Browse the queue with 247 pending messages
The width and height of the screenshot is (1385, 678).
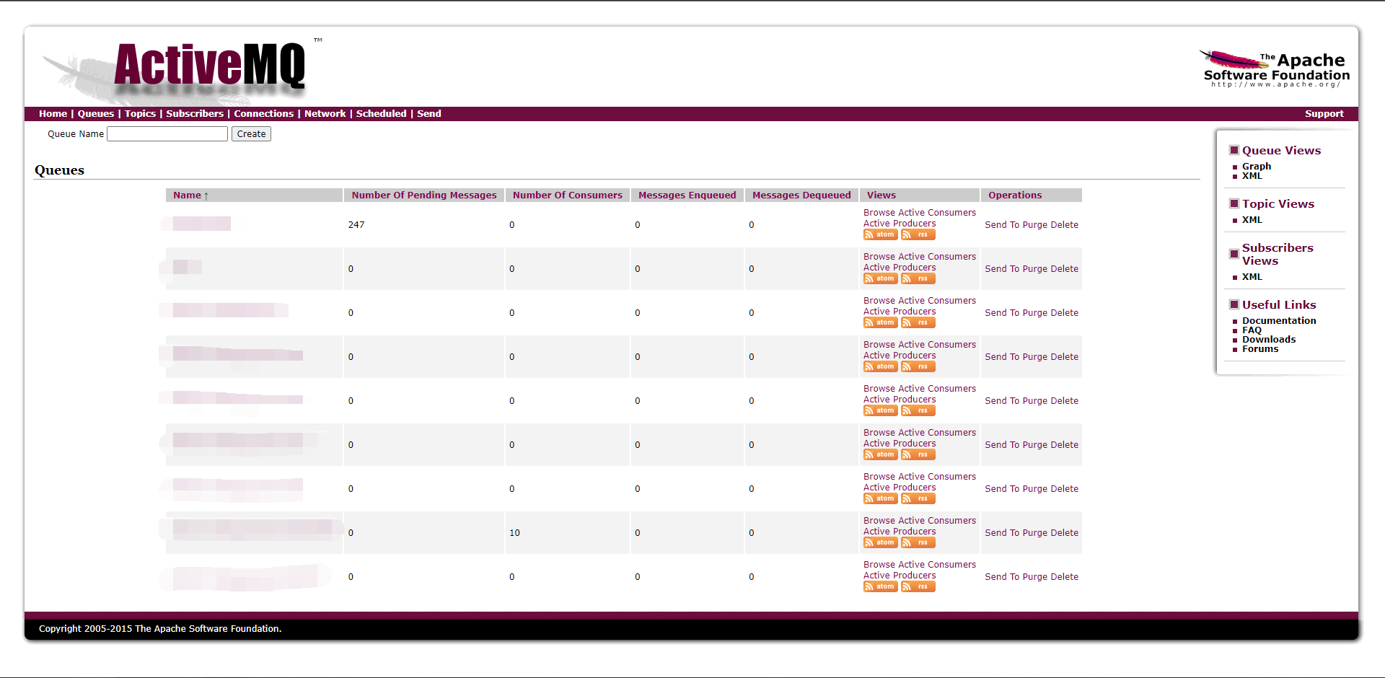point(879,213)
